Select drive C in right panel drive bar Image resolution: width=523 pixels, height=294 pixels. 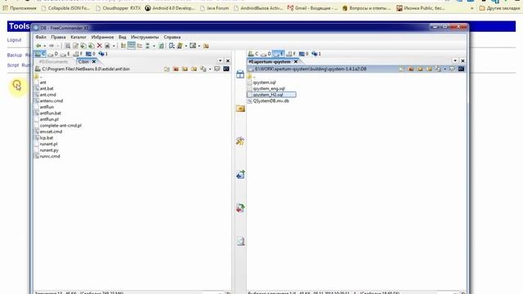[253, 54]
